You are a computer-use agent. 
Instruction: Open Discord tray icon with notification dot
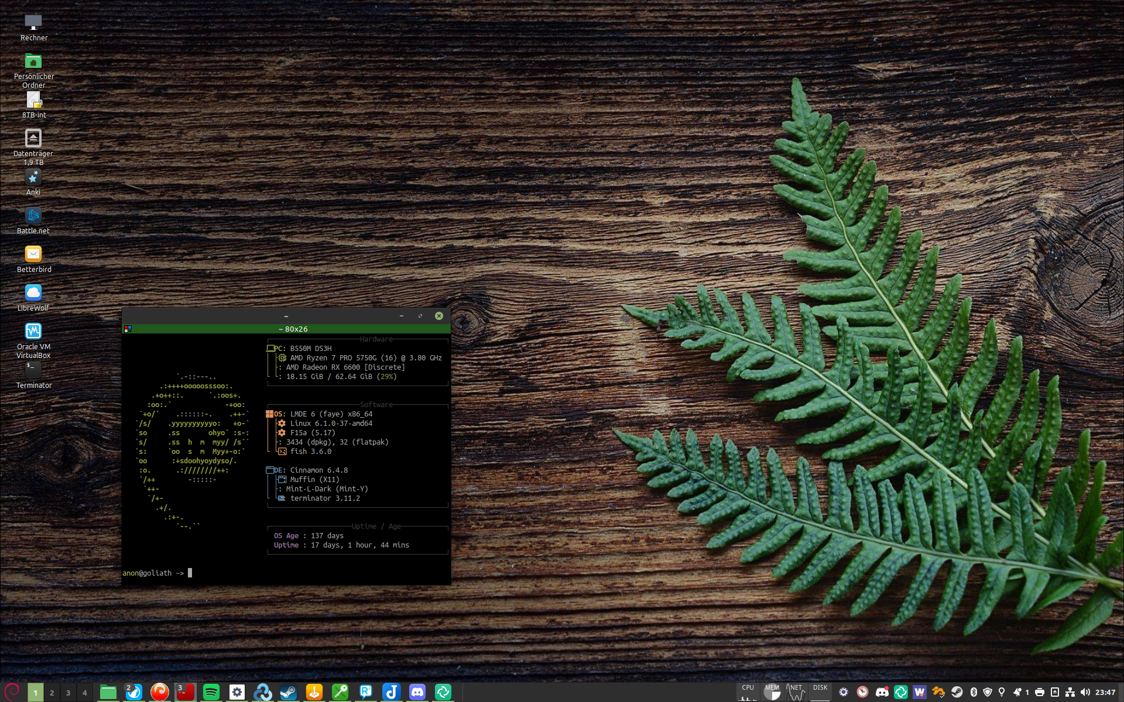pyautogui.click(x=882, y=693)
